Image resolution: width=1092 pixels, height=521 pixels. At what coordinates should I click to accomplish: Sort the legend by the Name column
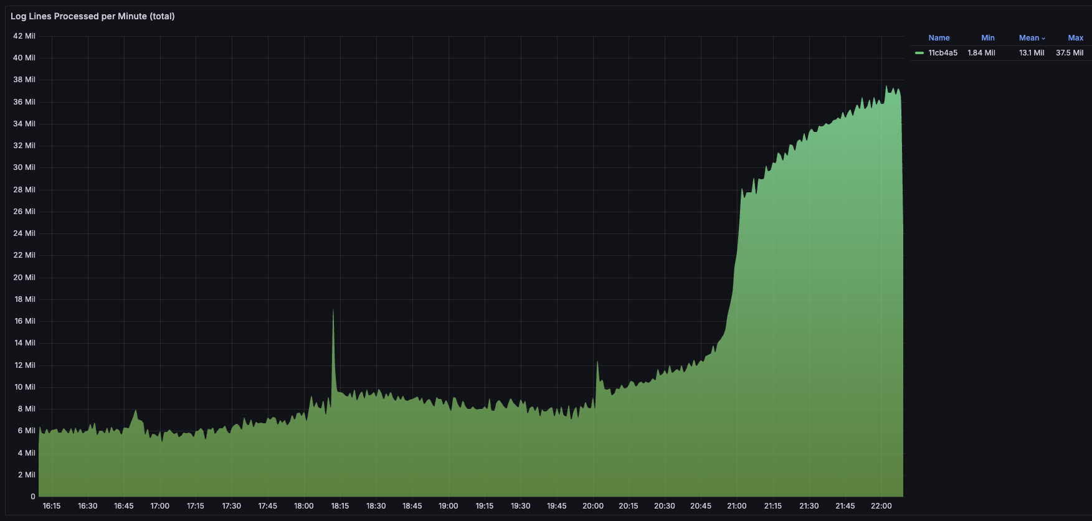[939, 38]
